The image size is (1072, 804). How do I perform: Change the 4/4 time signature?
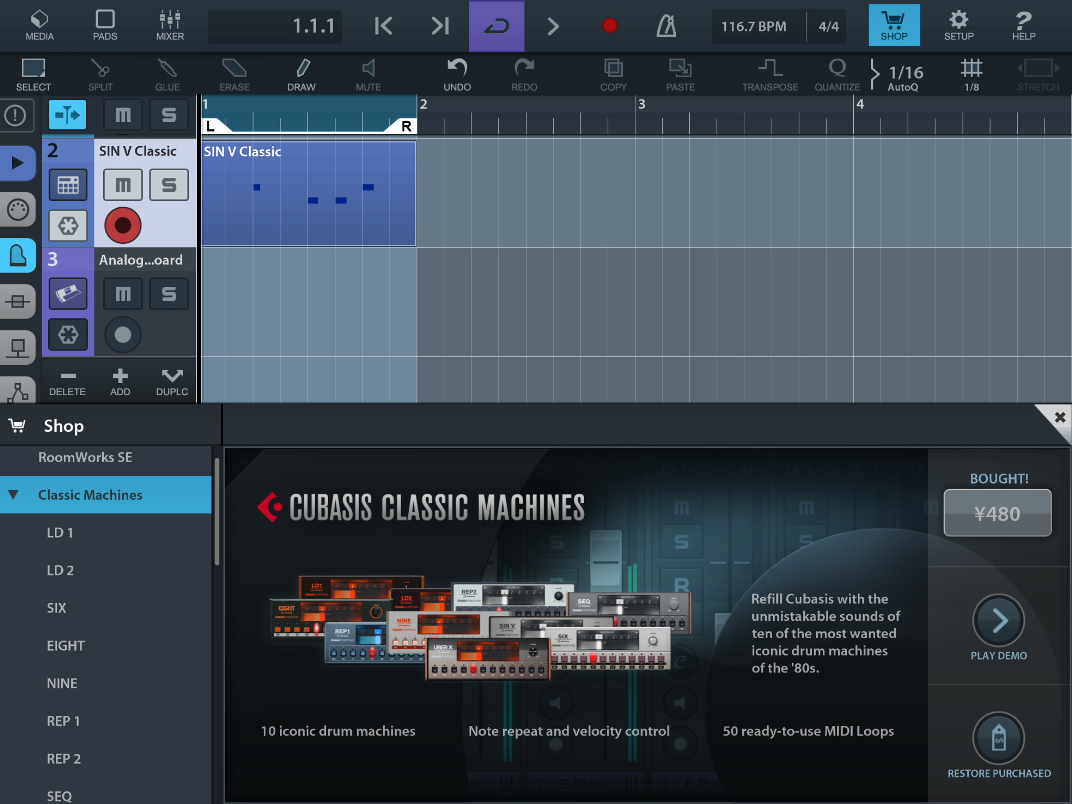pos(828,26)
